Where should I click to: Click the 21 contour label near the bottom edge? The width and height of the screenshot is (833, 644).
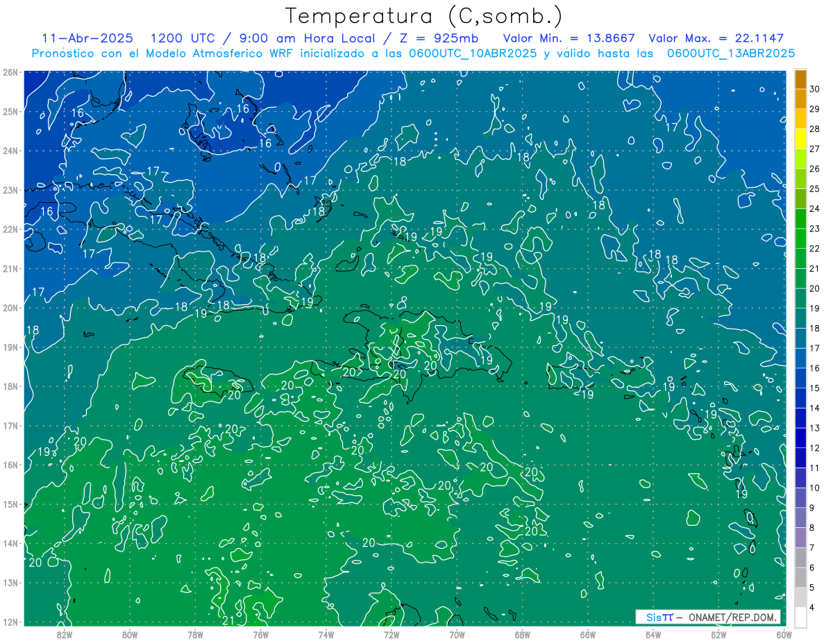(x=228, y=620)
